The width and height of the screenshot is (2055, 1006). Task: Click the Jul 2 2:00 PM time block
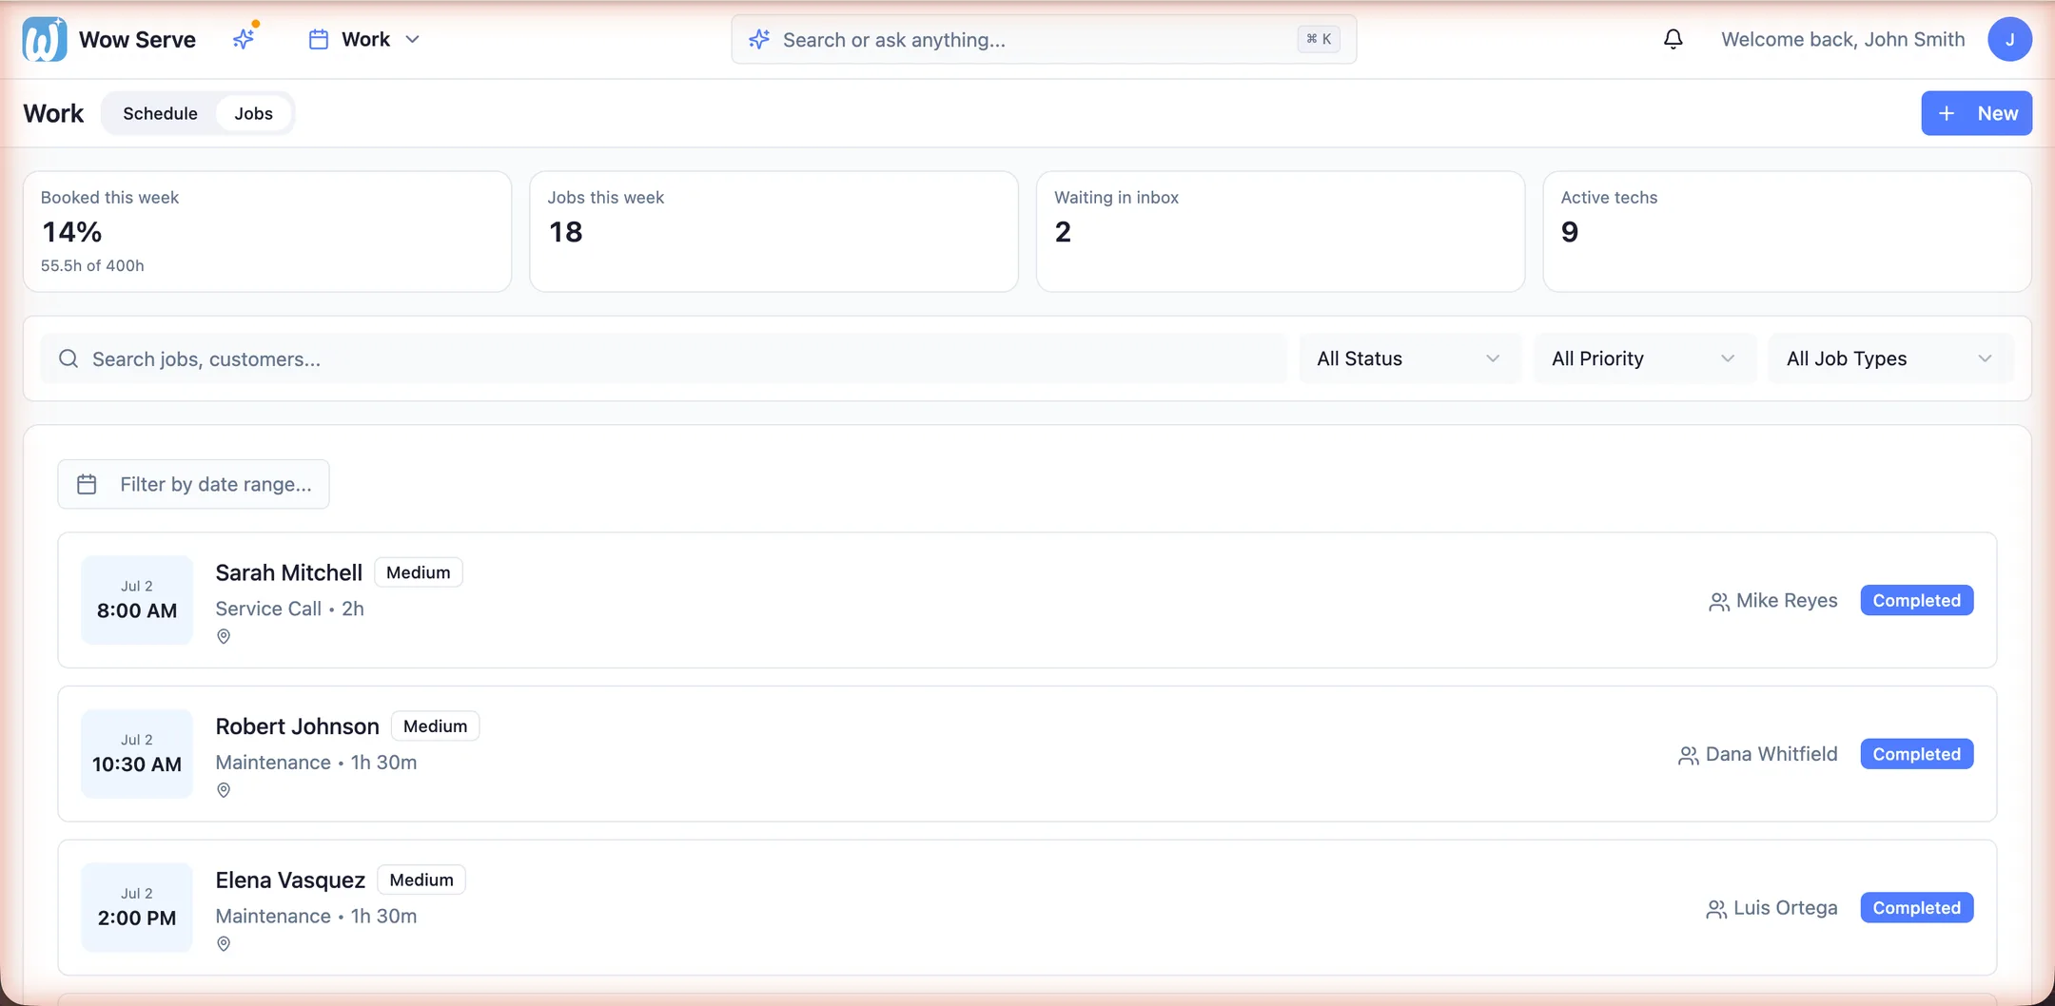click(137, 908)
